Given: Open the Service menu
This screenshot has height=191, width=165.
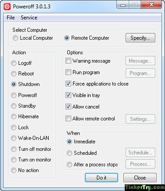Looking at the screenshot, I should [x=29, y=18].
